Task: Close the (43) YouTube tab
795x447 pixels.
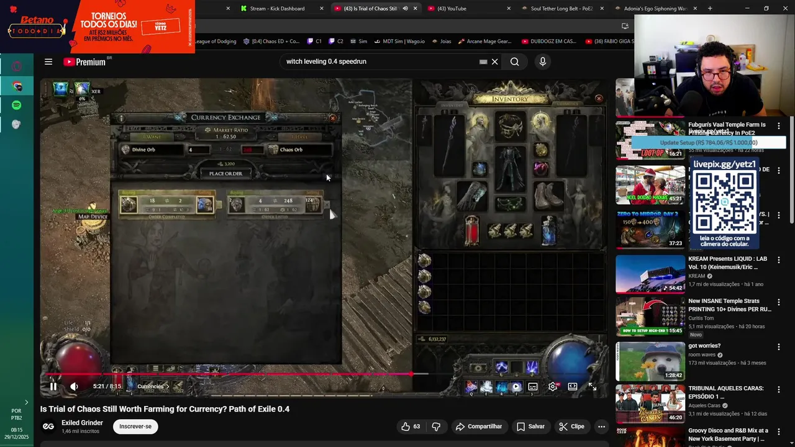Action: pos(509,9)
